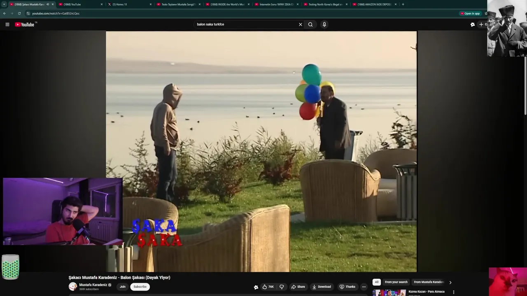Click the extension icon beside Create
The image size is (527, 296).
tap(473, 25)
